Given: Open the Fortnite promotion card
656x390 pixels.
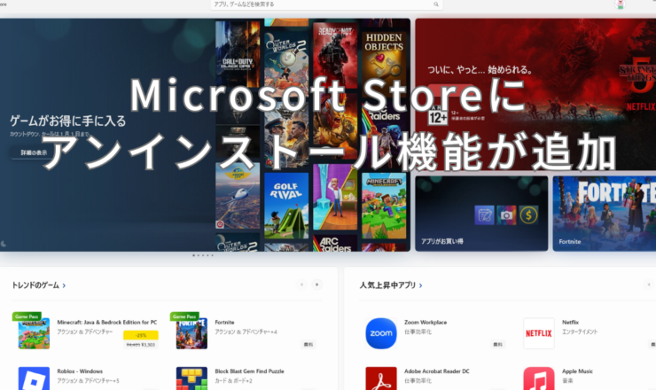Looking at the screenshot, I should click(x=604, y=214).
